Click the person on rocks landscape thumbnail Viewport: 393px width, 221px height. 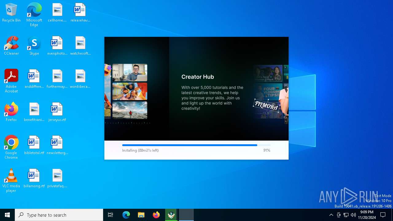[130, 110]
